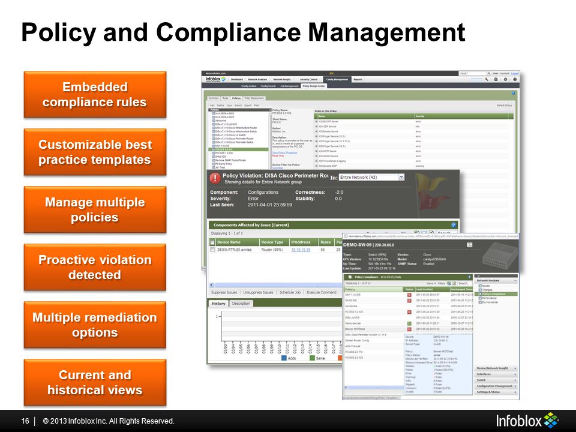Select PCI DSS 2.0 IOS in Policies list
Image resolution: width=576 pixels, height=432 pixels.
(238, 149)
